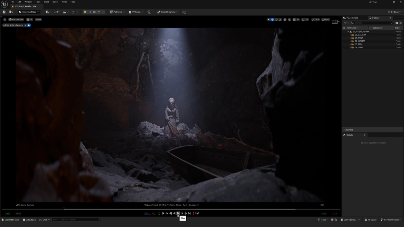This screenshot has height=227, width=404.
Task: Open the Platforms dropdown
Action: tap(117, 12)
